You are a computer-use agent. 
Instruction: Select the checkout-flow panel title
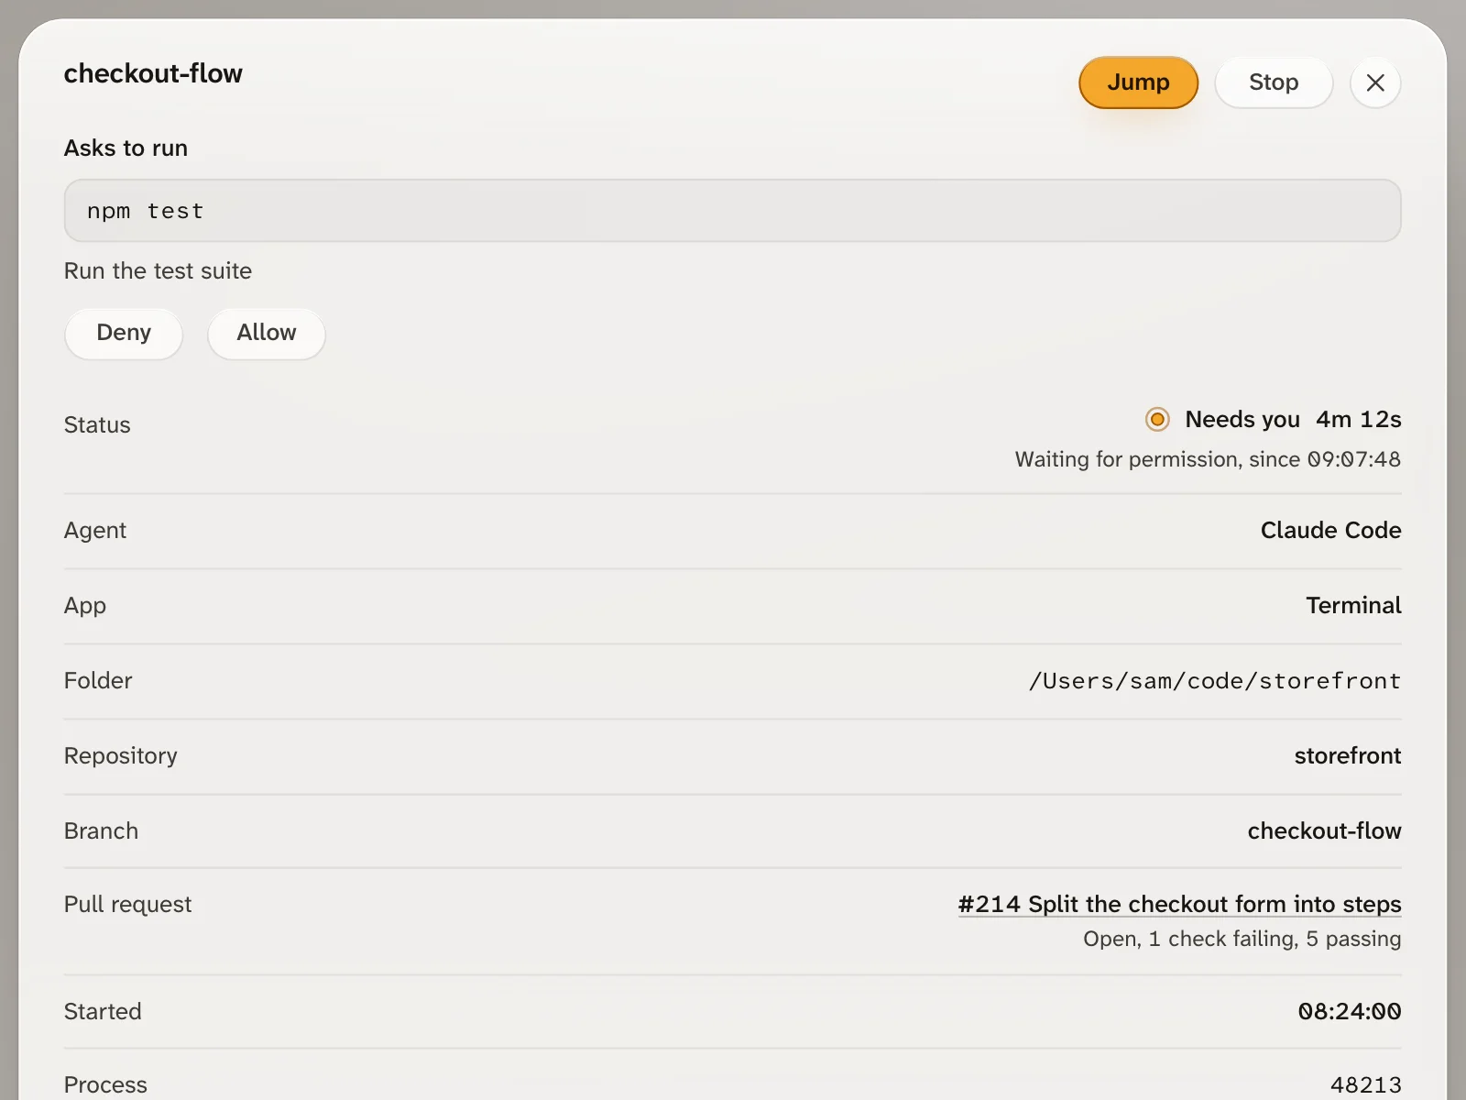(x=153, y=73)
